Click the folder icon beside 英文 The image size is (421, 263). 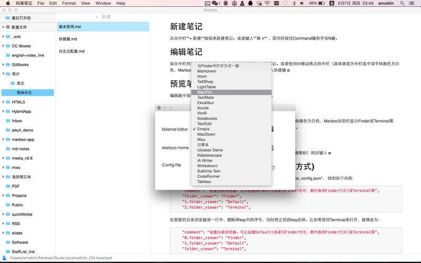pos(12,83)
